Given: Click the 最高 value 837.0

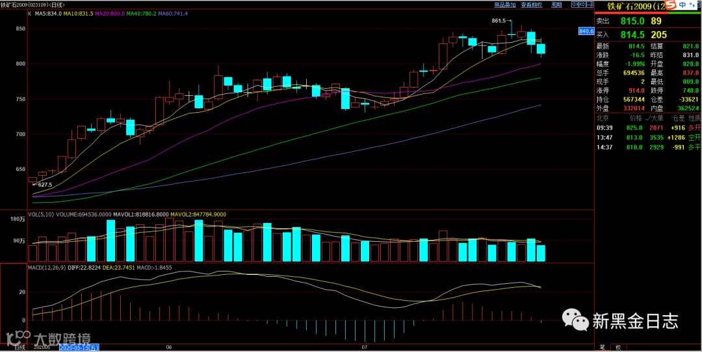Looking at the screenshot, I should click(690, 73).
